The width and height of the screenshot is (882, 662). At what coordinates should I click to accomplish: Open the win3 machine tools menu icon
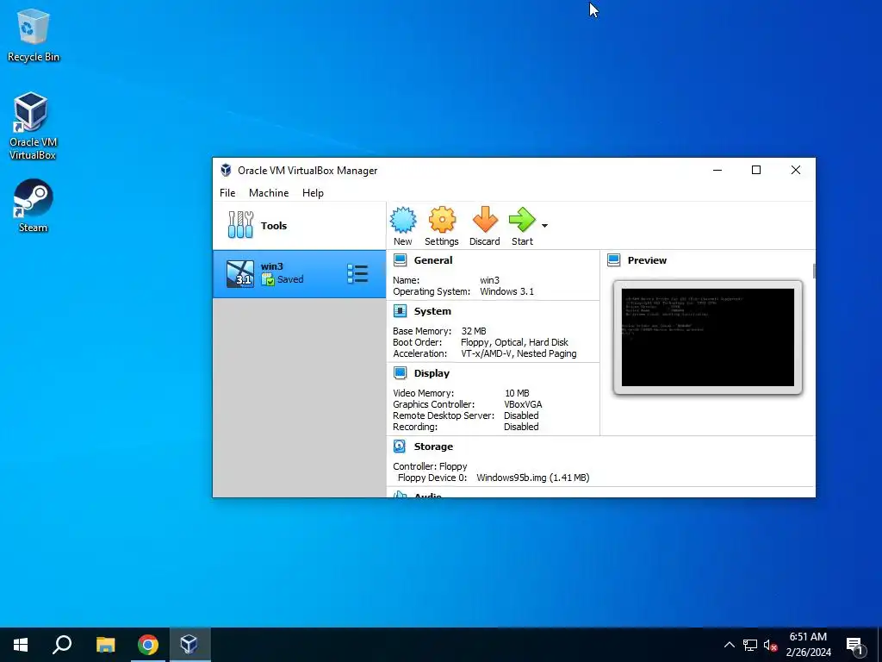click(x=357, y=274)
